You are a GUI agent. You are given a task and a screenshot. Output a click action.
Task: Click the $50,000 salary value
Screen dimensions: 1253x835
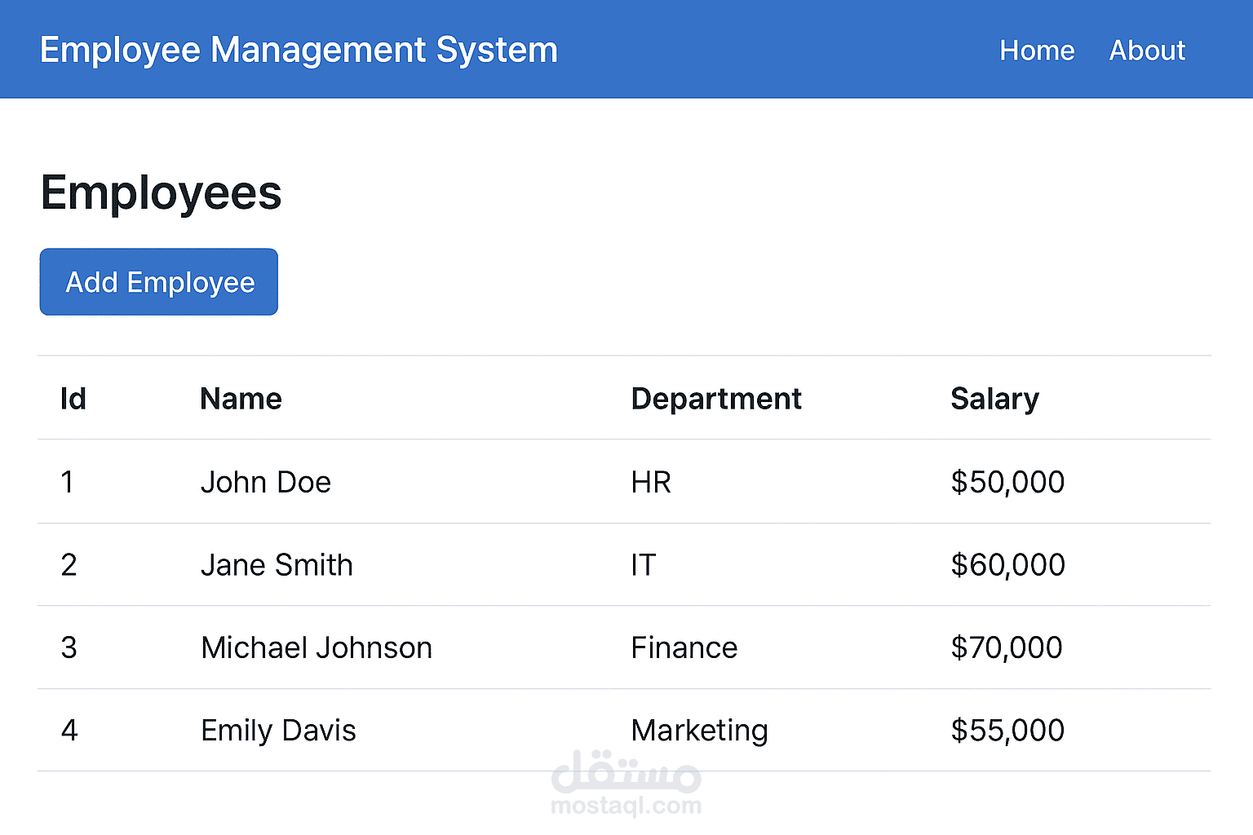pos(1007,482)
